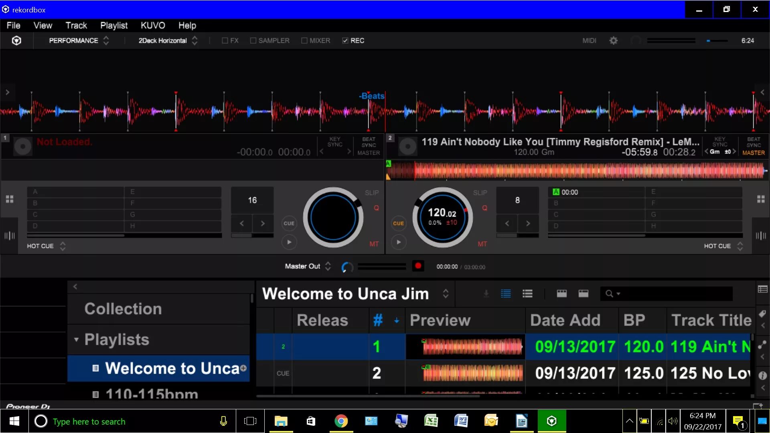Viewport: 770px width, 433px height.
Task: Halve deck 2 loop size with left arrow
Action: (507, 223)
